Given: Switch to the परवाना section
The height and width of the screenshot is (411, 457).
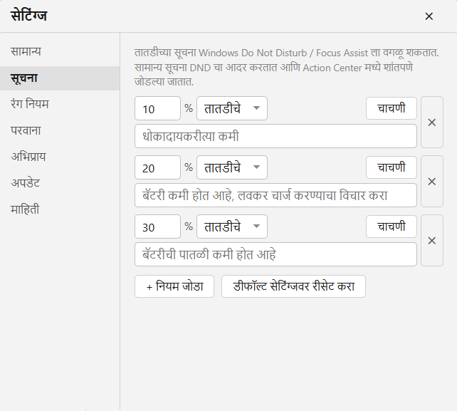Looking at the screenshot, I should pos(60,130).
